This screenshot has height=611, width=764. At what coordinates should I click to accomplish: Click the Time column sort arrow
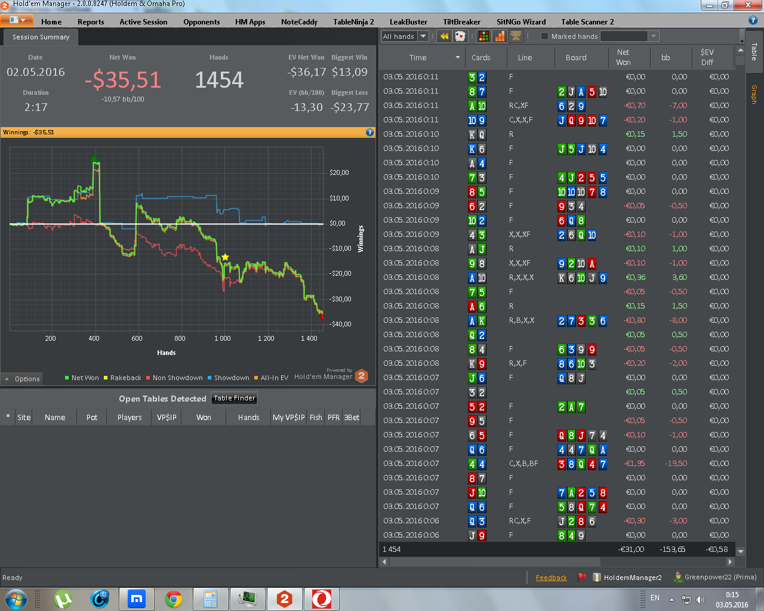pyautogui.click(x=458, y=58)
